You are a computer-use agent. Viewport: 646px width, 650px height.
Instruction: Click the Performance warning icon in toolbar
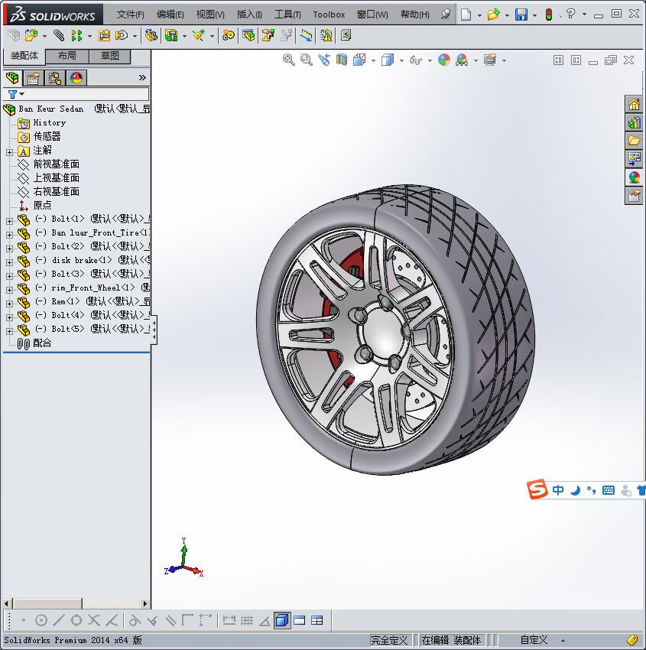coord(326,36)
